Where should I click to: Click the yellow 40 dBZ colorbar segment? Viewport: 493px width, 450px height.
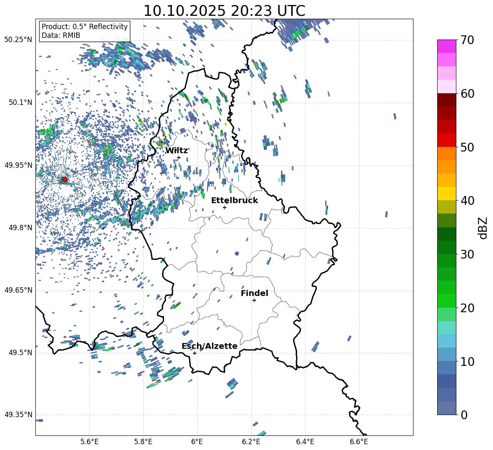446,194
